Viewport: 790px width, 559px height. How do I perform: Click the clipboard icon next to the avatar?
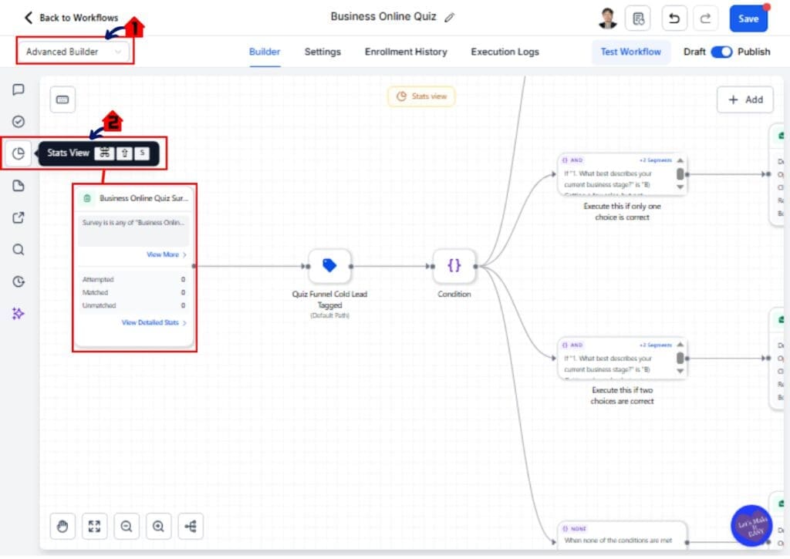[639, 18]
